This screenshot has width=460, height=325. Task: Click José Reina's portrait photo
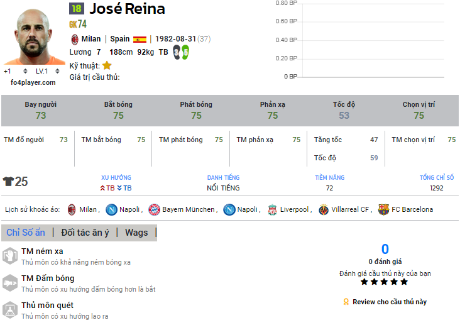(33, 36)
